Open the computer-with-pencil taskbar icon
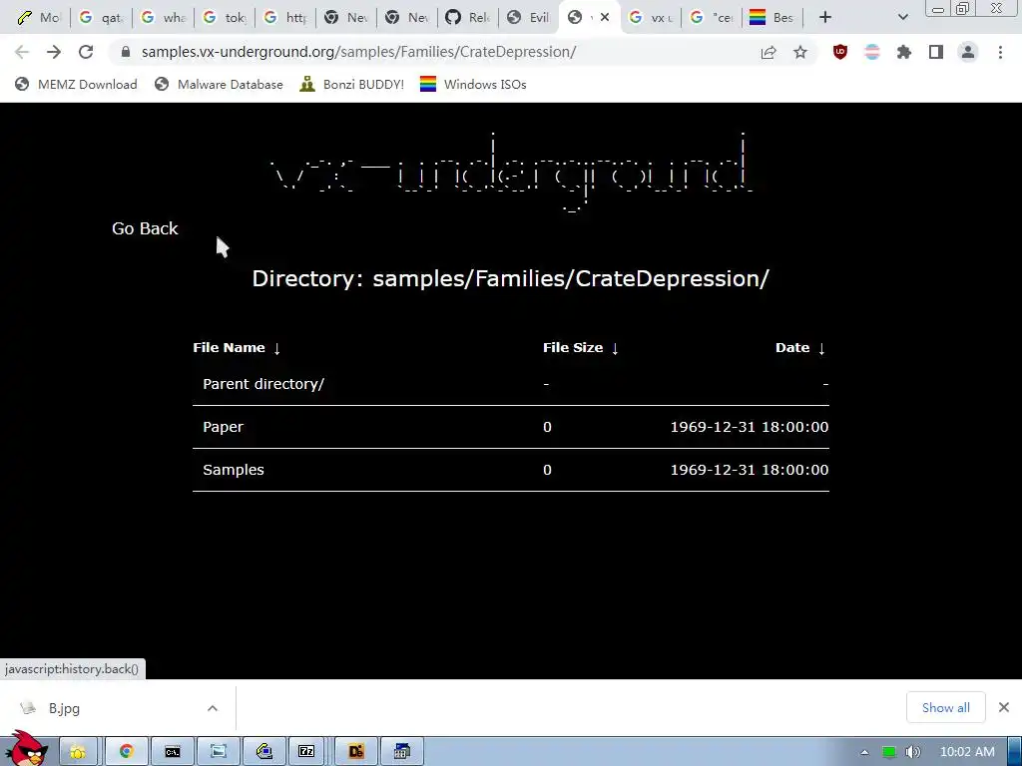The image size is (1022, 766). pos(263,752)
